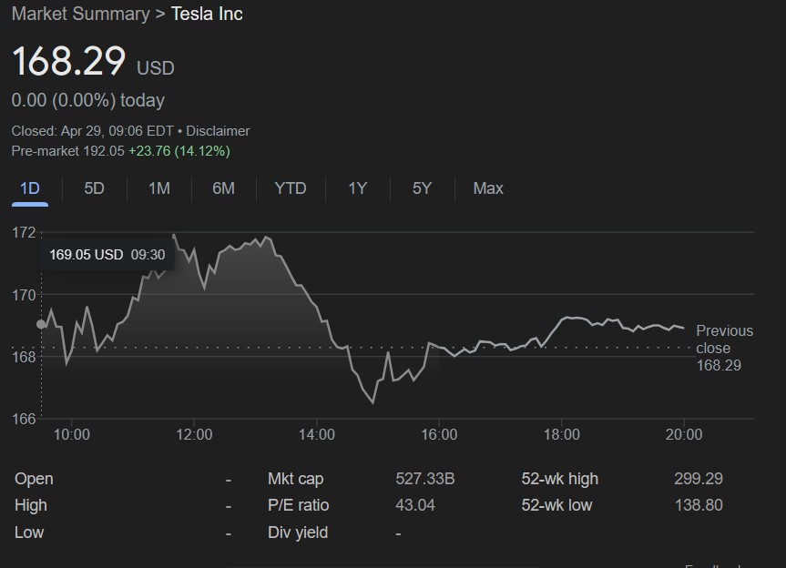The width and height of the screenshot is (786, 568).
Task: Click the 0.00 (0.00%) today change
Action: [87, 100]
